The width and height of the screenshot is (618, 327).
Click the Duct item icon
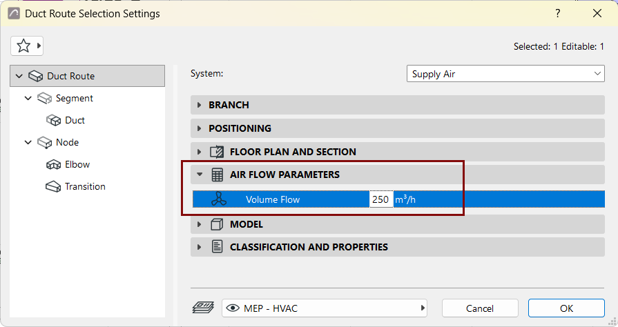pos(54,120)
